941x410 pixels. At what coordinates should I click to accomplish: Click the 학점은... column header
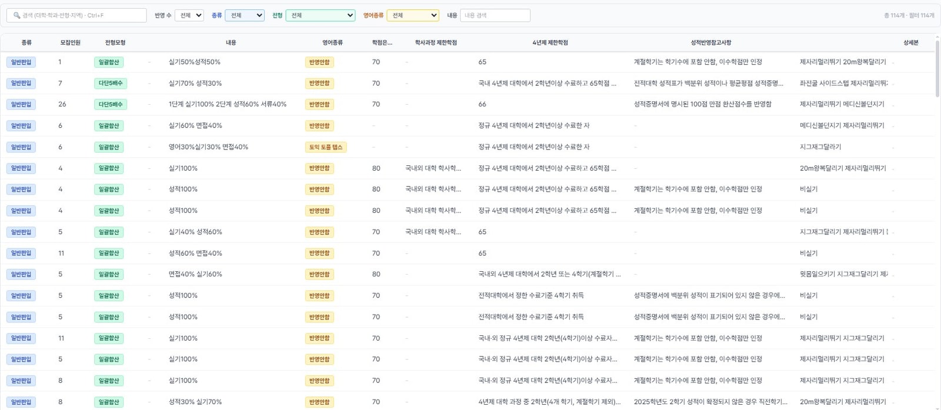(382, 43)
